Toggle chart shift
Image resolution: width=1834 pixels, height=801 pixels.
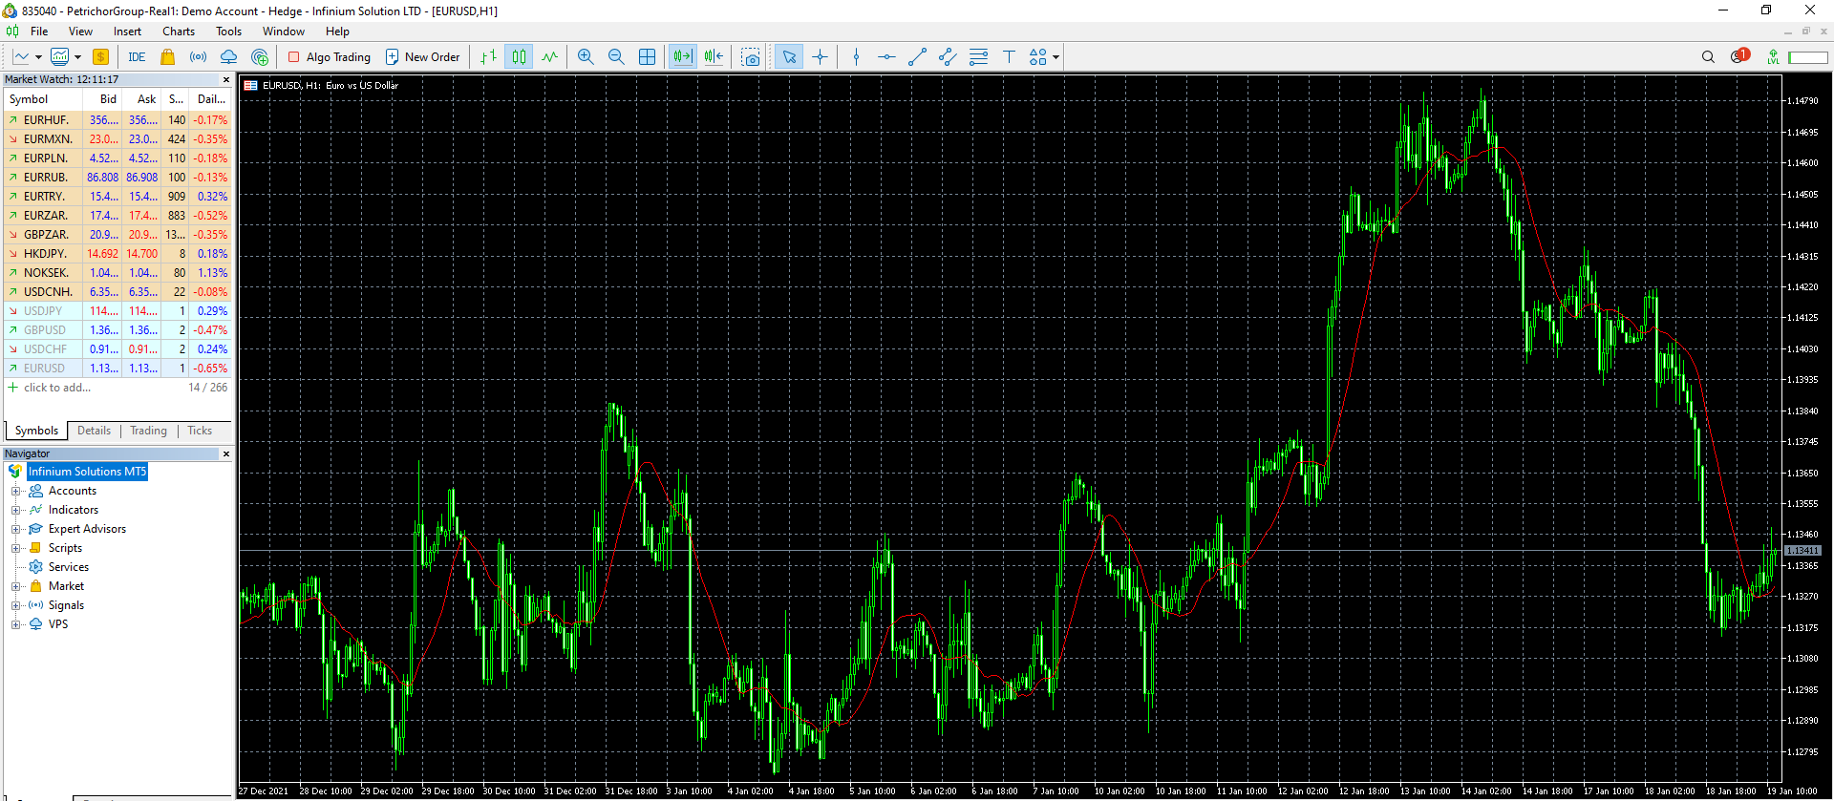[x=714, y=57]
